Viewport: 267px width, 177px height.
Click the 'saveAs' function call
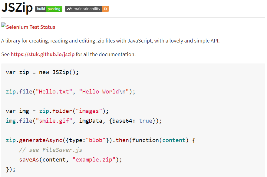point(29,160)
